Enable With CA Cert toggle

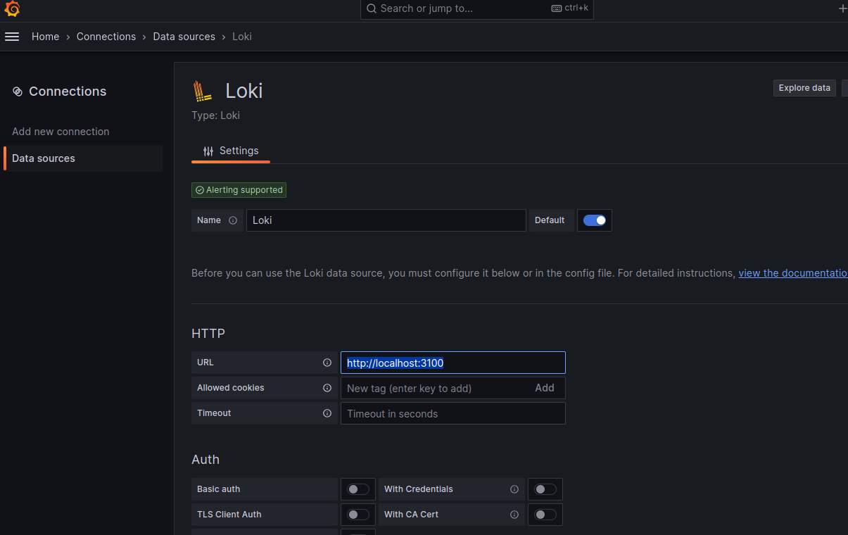tap(545, 515)
